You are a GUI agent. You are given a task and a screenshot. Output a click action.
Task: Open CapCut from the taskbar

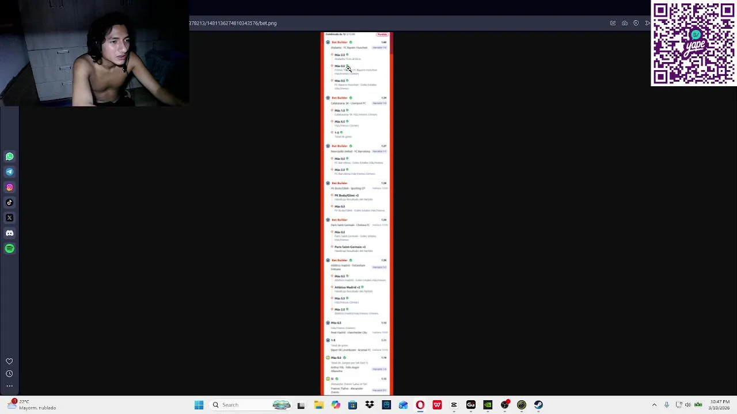[x=454, y=405]
